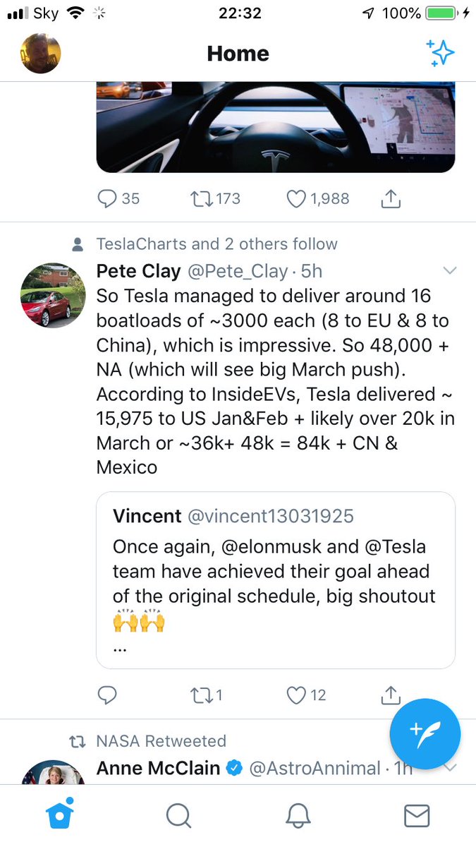Open the Messages envelope tab
Screen dimensions: 476x847
click(417, 816)
